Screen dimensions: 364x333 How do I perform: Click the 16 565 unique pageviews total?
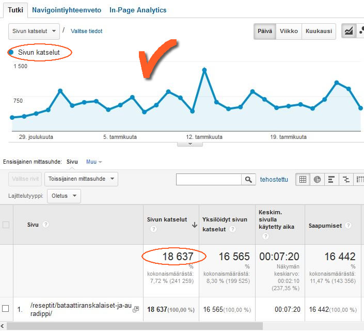[234, 257]
